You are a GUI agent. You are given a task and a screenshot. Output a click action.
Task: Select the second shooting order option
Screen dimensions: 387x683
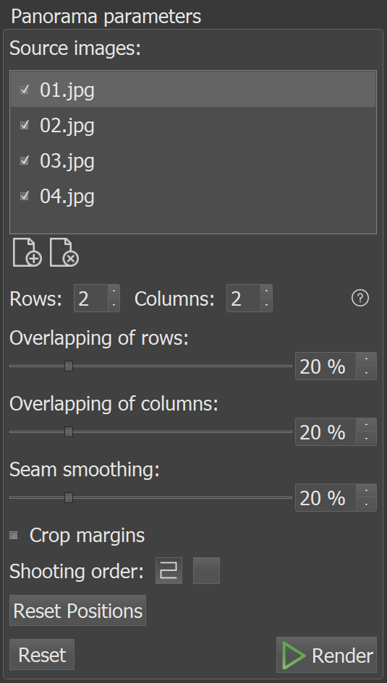207,571
